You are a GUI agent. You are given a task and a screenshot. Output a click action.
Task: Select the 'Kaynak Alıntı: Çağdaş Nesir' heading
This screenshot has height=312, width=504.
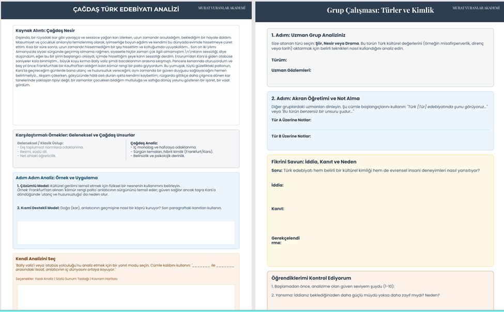click(45, 31)
